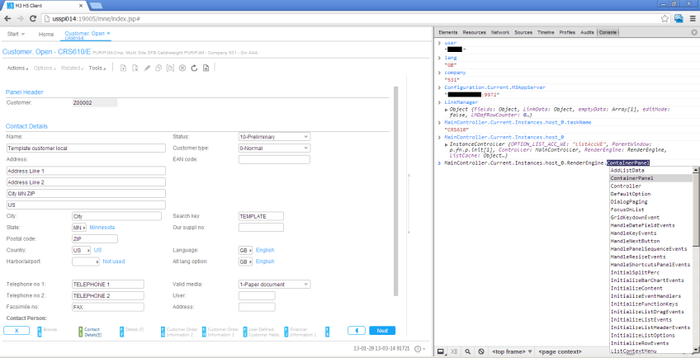Open the Audits DevTools tab

pyautogui.click(x=587, y=33)
